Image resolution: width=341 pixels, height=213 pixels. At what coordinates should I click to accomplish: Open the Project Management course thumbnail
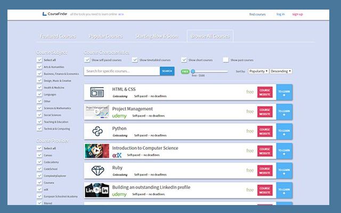click(x=97, y=111)
